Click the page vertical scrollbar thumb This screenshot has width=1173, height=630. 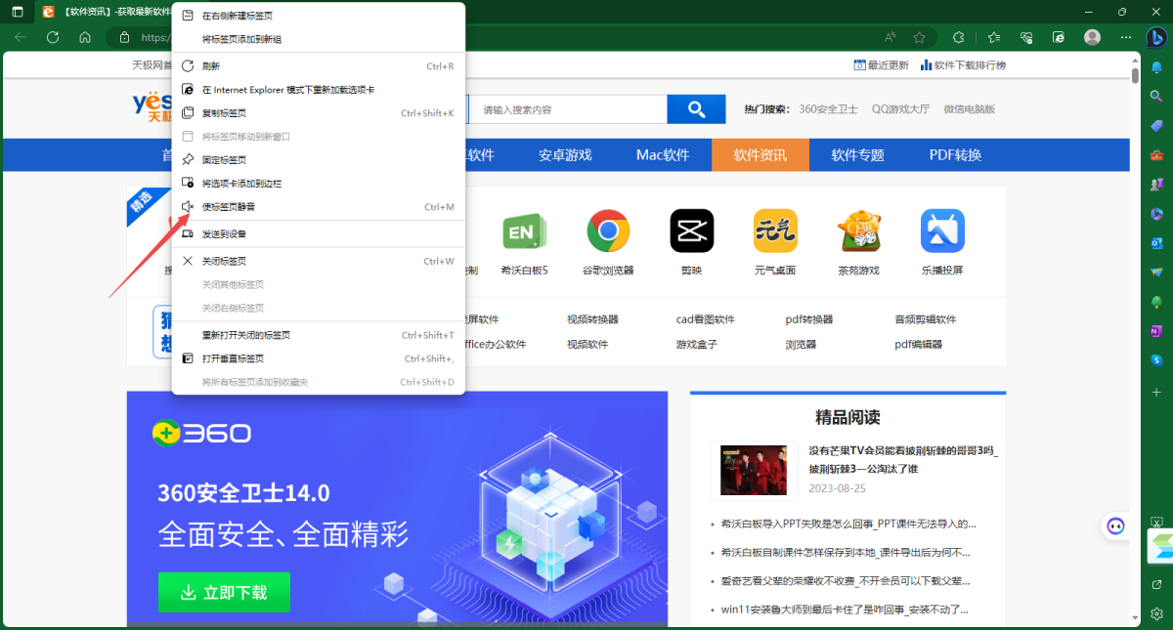point(1135,75)
